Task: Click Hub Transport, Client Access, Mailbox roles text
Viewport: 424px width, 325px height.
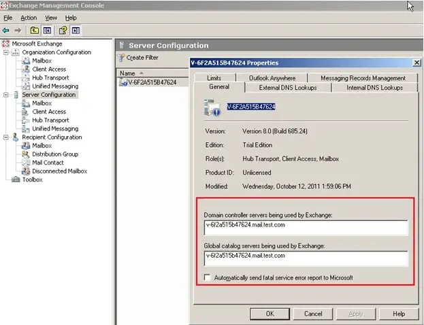Action: click(291, 159)
